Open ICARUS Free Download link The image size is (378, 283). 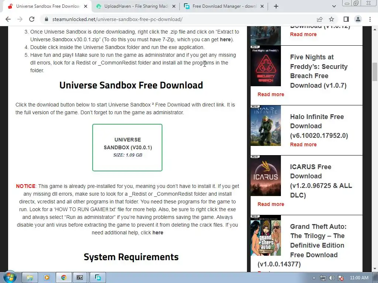[321, 181]
